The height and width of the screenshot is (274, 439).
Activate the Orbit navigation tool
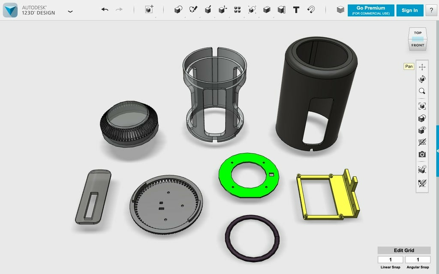pyautogui.click(x=422, y=79)
